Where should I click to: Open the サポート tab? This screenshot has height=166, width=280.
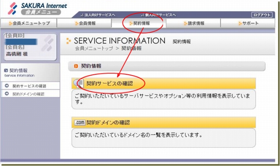pyautogui.click(x=248, y=23)
